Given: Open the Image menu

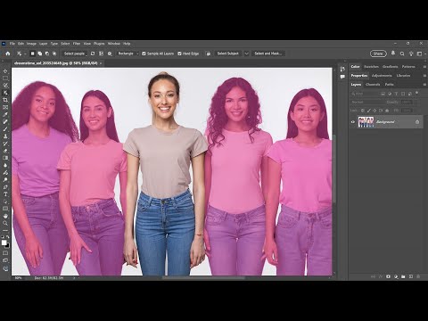Looking at the screenshot, I should pos(31,44).
